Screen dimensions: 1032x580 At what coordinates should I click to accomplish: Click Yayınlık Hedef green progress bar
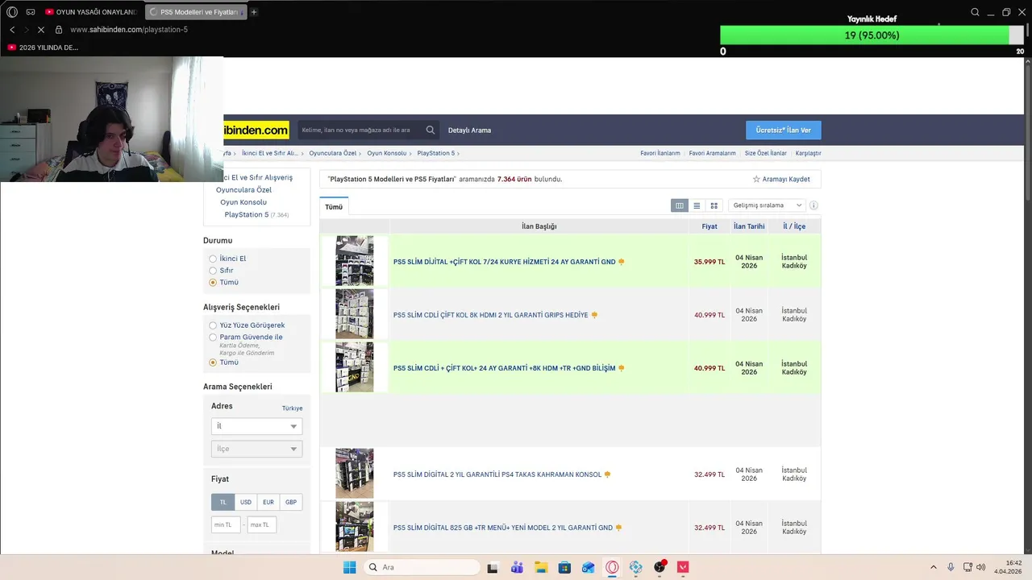[x=864, y=35]
